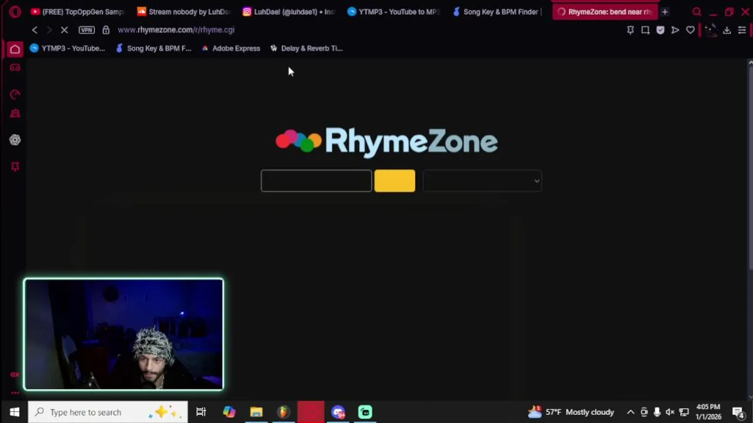This screenshot has height=423, width=753.
Task: Go back to the previous page
Action: 35,29
